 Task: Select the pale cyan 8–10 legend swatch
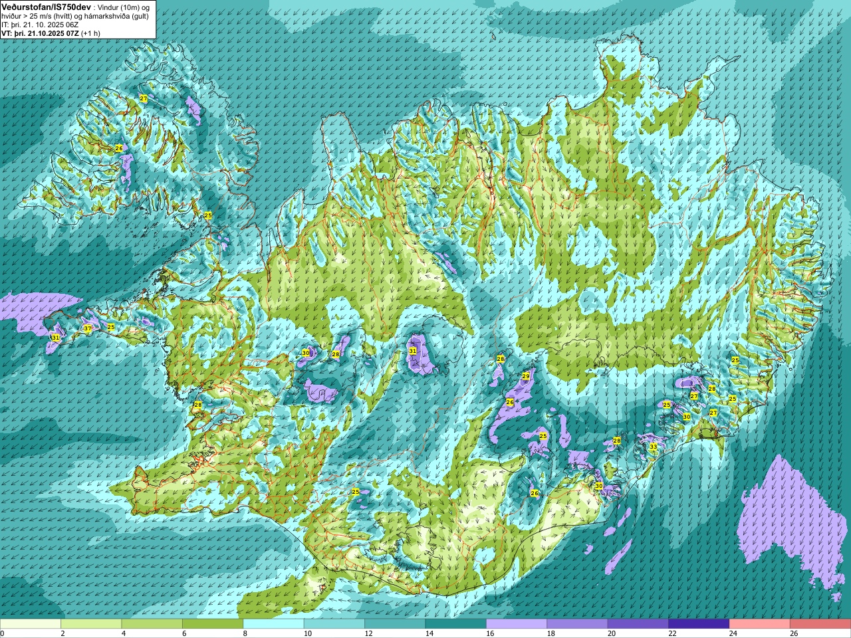tap(273, 624)
